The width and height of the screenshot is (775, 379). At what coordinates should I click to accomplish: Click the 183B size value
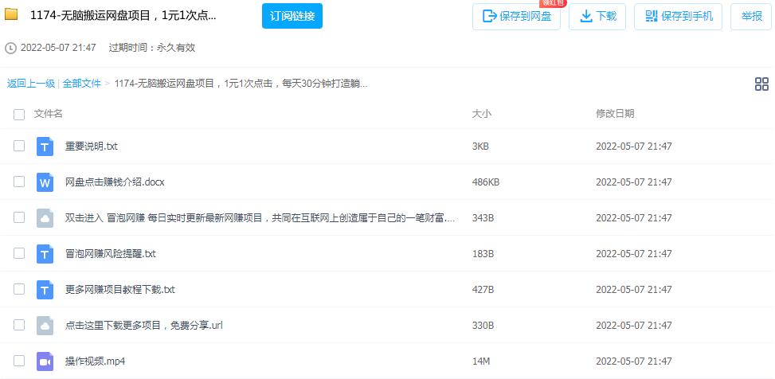click(483, 254)
